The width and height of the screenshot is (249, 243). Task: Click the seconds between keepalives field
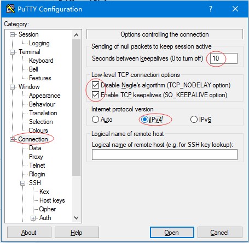[224, 58]
